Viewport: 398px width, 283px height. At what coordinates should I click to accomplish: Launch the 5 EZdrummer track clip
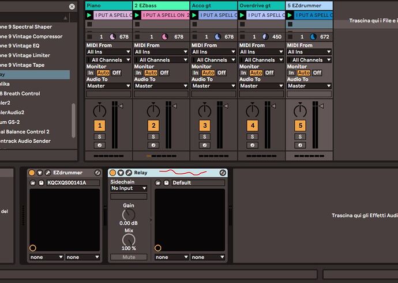pyautogui.click(x=290, y=15)
